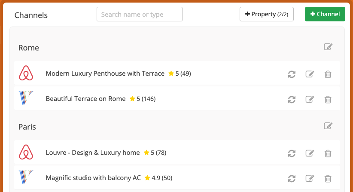353x192 pixels.
Task: Edit the Paris property group
Action: pyautogui.click(x=328, y=126)
